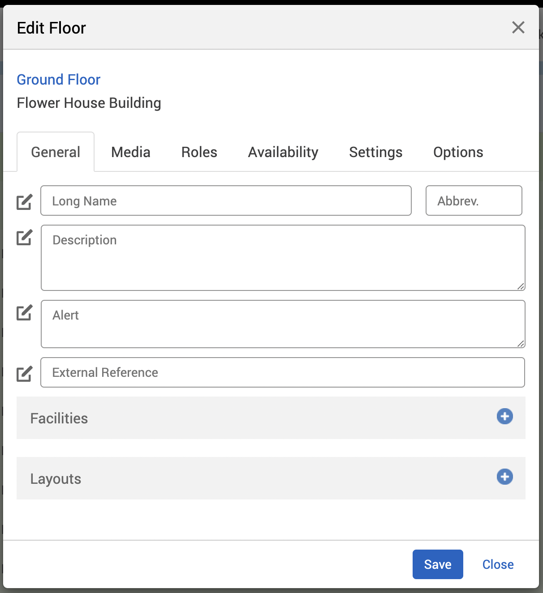Go to the Availability tab
The image size is (543, 593).
tap(283, 152)
